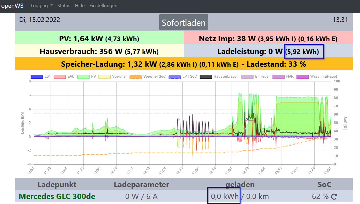Click the 62 % SoC value
360x204 pixels.
(320, 196)
